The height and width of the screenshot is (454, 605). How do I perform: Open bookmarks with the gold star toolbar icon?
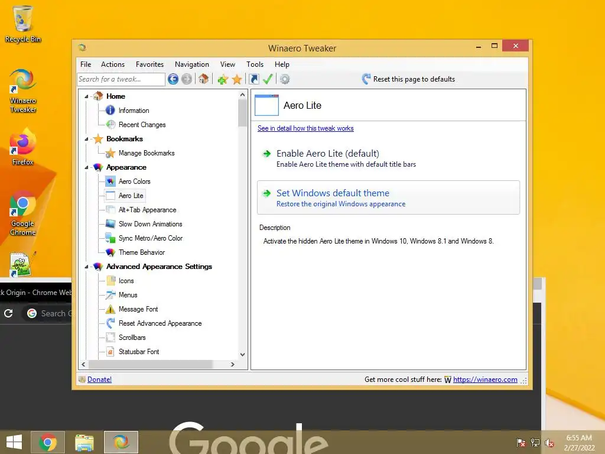[x=236, y=80]
